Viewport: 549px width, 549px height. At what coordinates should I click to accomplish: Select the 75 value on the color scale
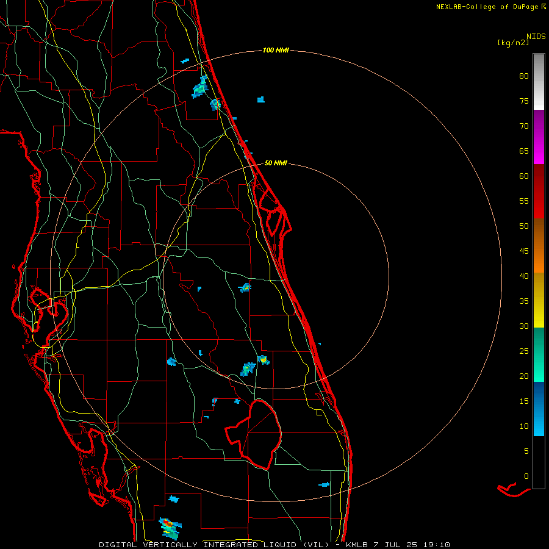524,101
